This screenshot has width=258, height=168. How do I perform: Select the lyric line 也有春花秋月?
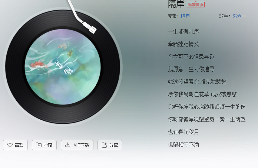click(183, 132)
